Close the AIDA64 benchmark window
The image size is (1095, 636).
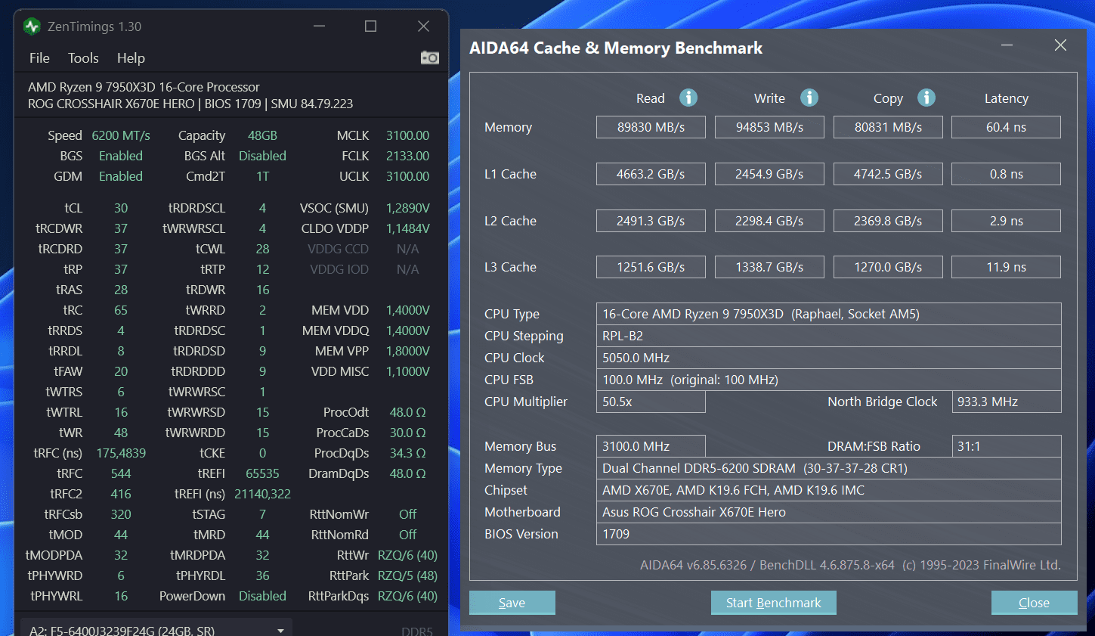click(x=1060, y=45)
